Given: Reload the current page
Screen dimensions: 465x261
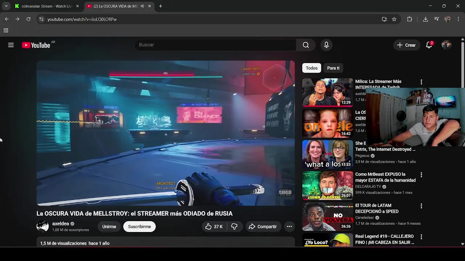Looking at the screenshot, I should click(x=28, y=19).
